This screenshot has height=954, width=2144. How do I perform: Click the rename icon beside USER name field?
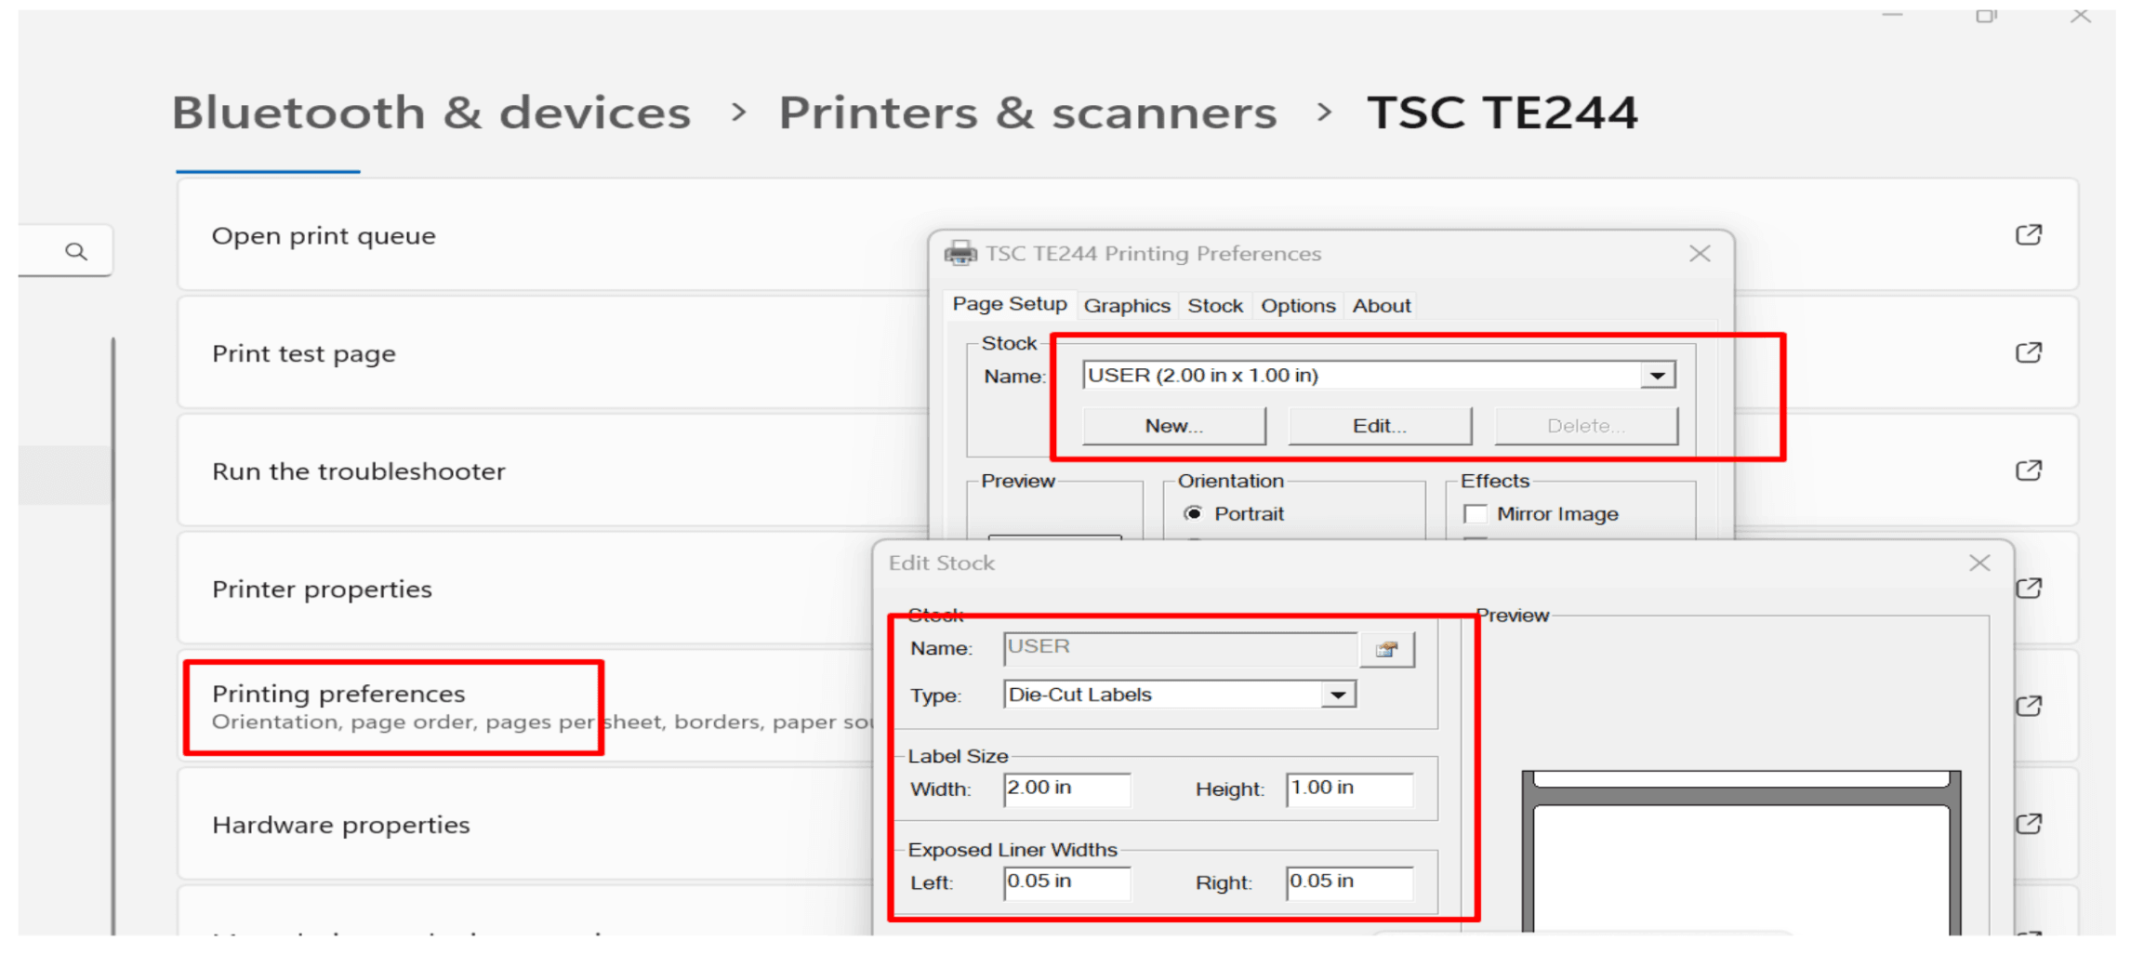point(1387,649)
